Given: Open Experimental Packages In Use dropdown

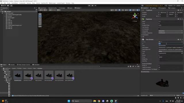Looking at the screenshot, I should (x=154, y=5).
